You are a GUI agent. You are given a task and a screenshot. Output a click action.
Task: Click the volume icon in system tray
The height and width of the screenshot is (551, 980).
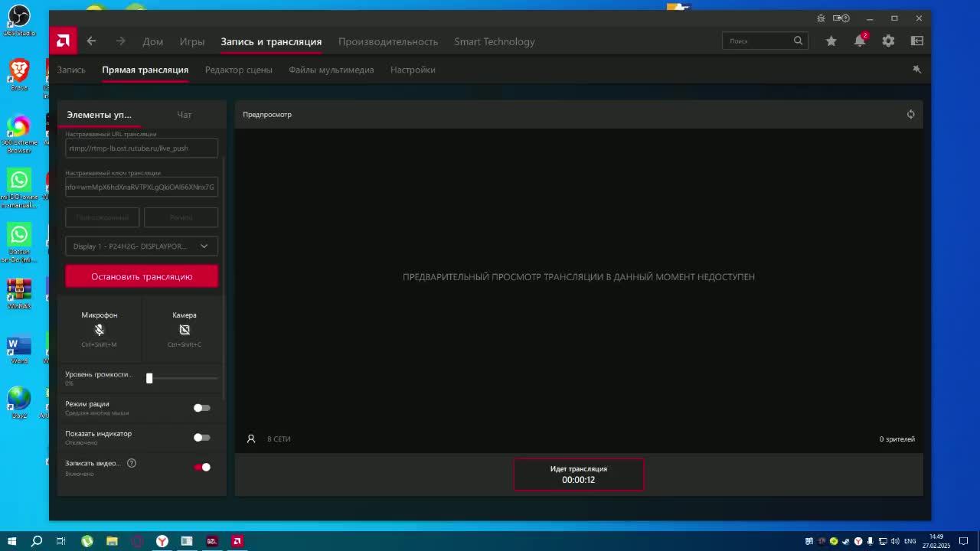894,541
